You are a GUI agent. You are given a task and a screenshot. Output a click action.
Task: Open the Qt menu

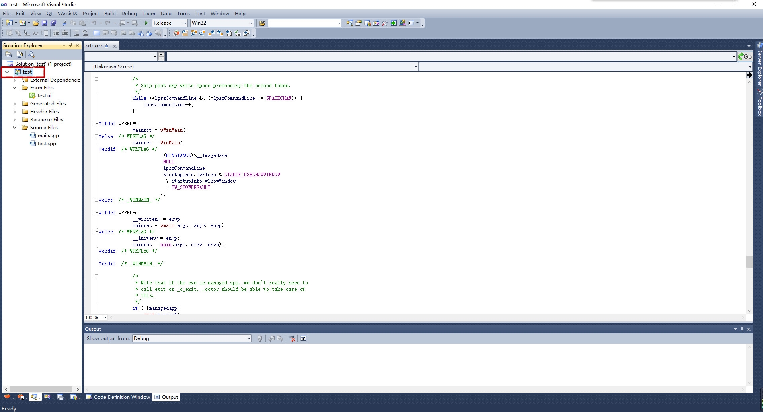tap(49, 13)
